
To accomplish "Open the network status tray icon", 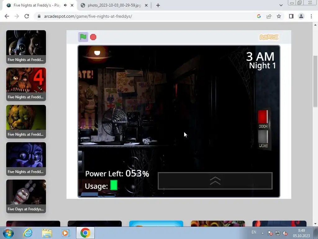I will click(x=277, y=233).
